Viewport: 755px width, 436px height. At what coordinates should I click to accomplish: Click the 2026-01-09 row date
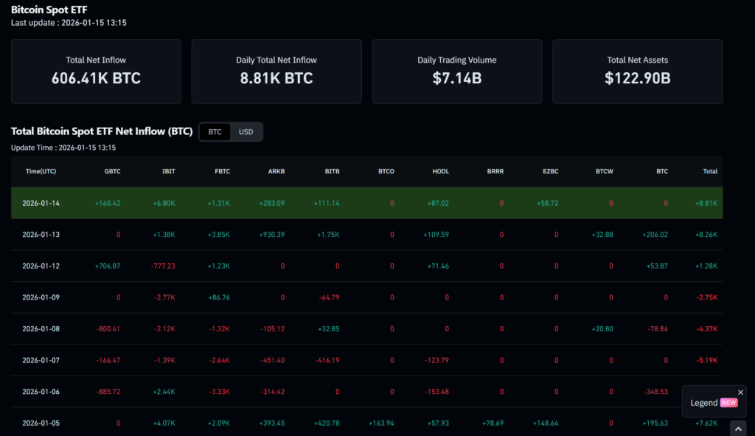click(41, 297)
